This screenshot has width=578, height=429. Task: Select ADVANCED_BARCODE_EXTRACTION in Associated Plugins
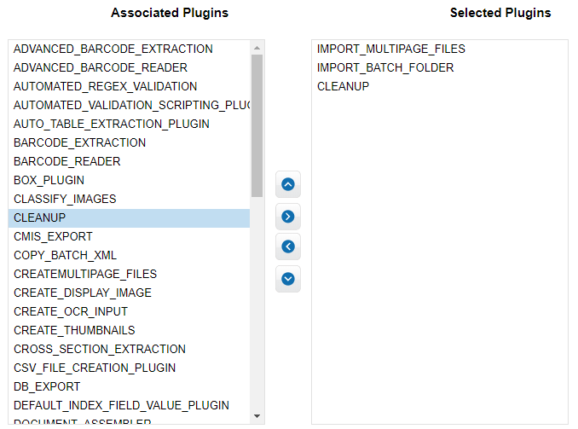(x=129, y=49)
